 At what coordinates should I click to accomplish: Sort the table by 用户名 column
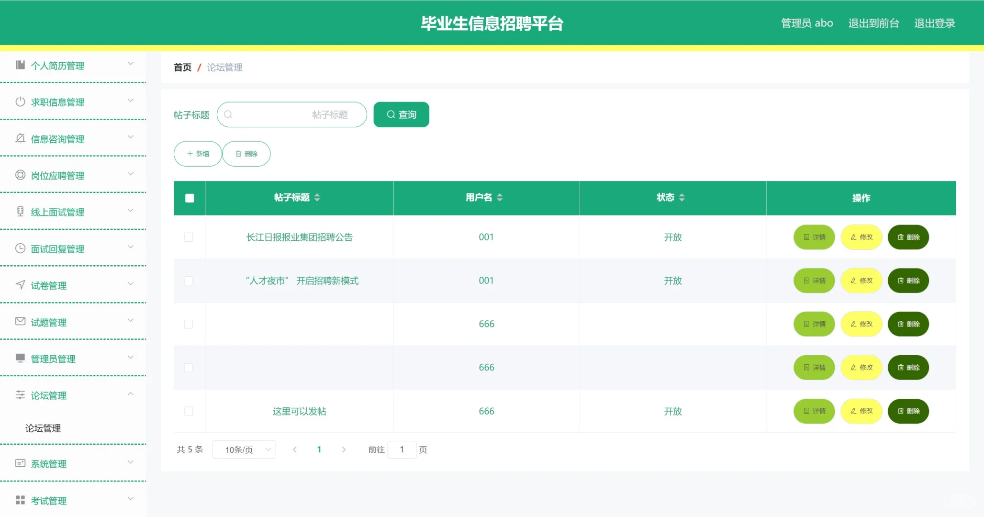pyautogui.click(x=500, y=197)
